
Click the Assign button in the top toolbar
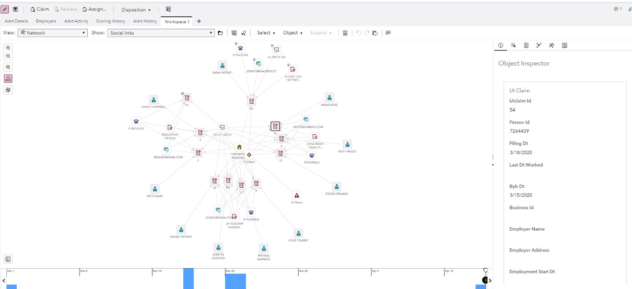[x=95, y=9]
